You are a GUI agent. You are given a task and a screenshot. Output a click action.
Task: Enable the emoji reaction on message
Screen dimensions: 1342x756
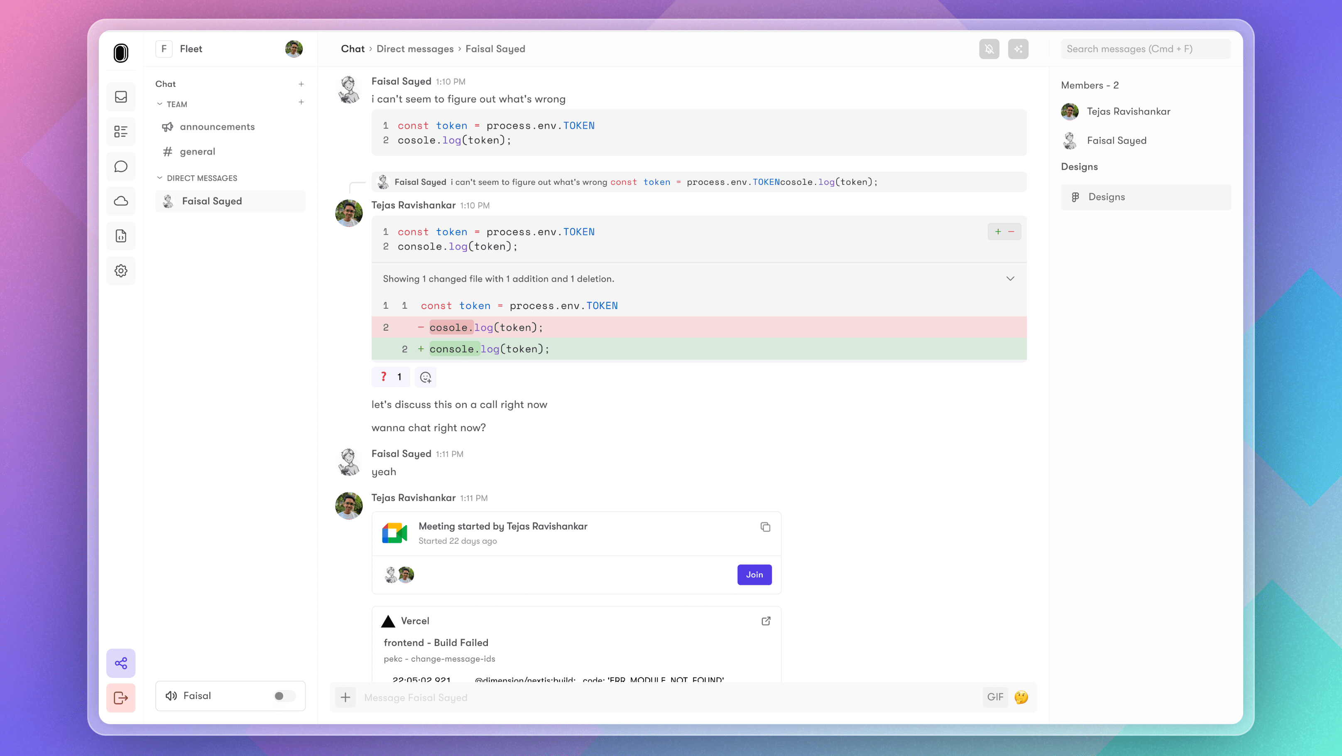tap(425, 376)
